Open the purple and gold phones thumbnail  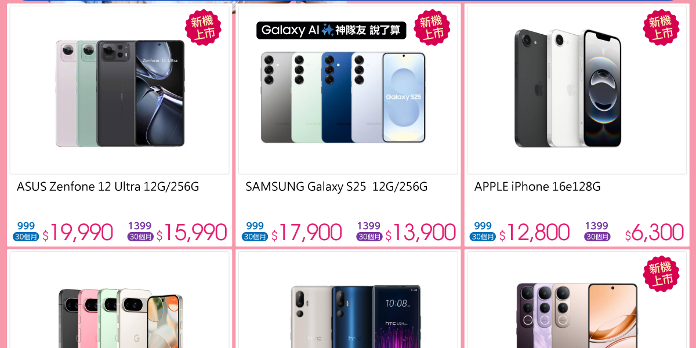click(x=577, y=316)
